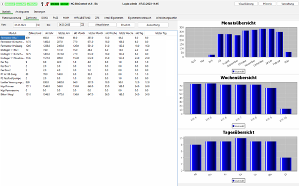The width and height of the screenshot is (299, 186).
Task: Click the Sa bar in Tagesübersicht
Action: 241,154
